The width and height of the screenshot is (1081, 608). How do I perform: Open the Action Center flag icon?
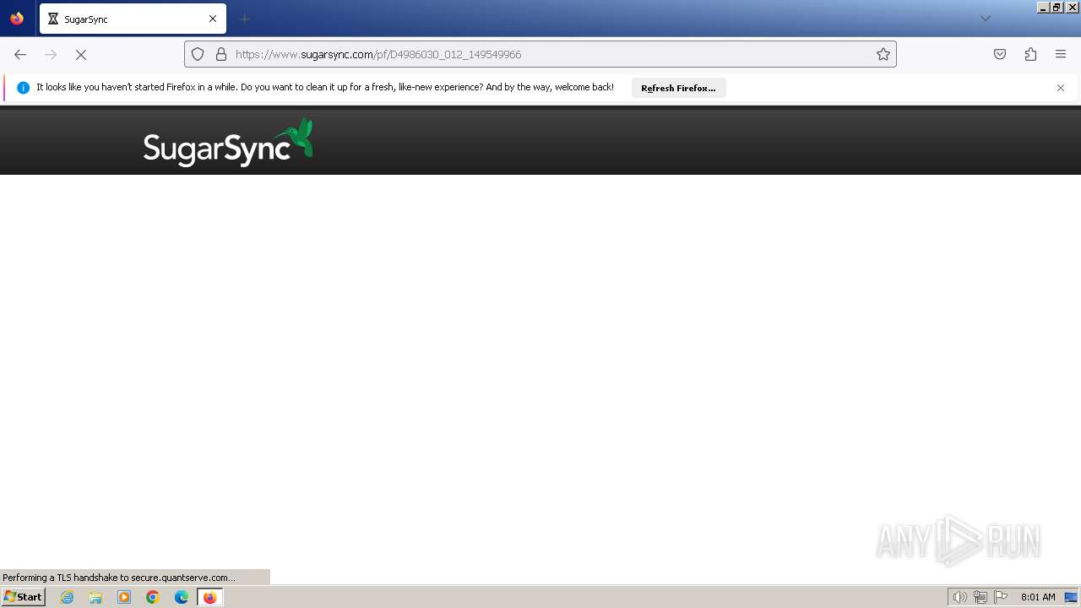click(x=1001, y=597)
